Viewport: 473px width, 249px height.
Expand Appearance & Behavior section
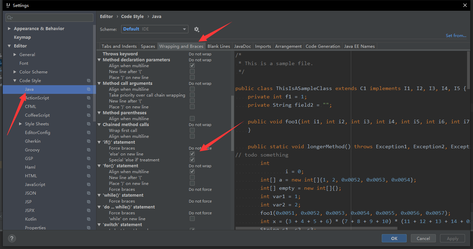tap(9, 28)
